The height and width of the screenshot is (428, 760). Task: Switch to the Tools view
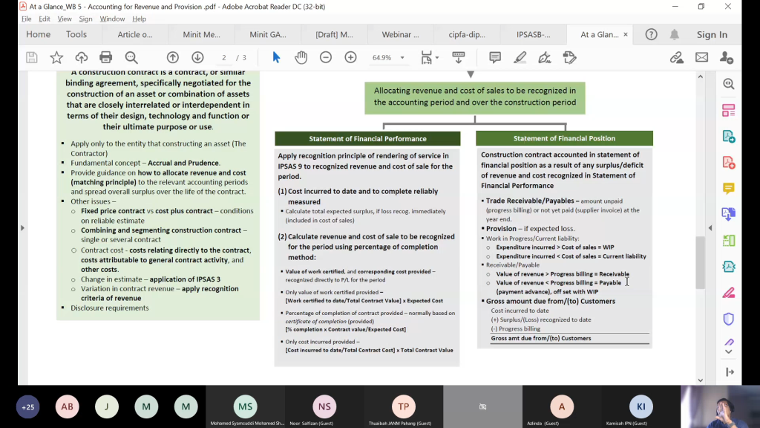point(76,34)
